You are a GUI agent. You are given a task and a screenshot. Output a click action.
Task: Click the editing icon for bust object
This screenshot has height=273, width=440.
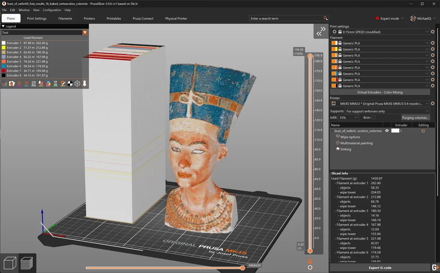(423, 131)
